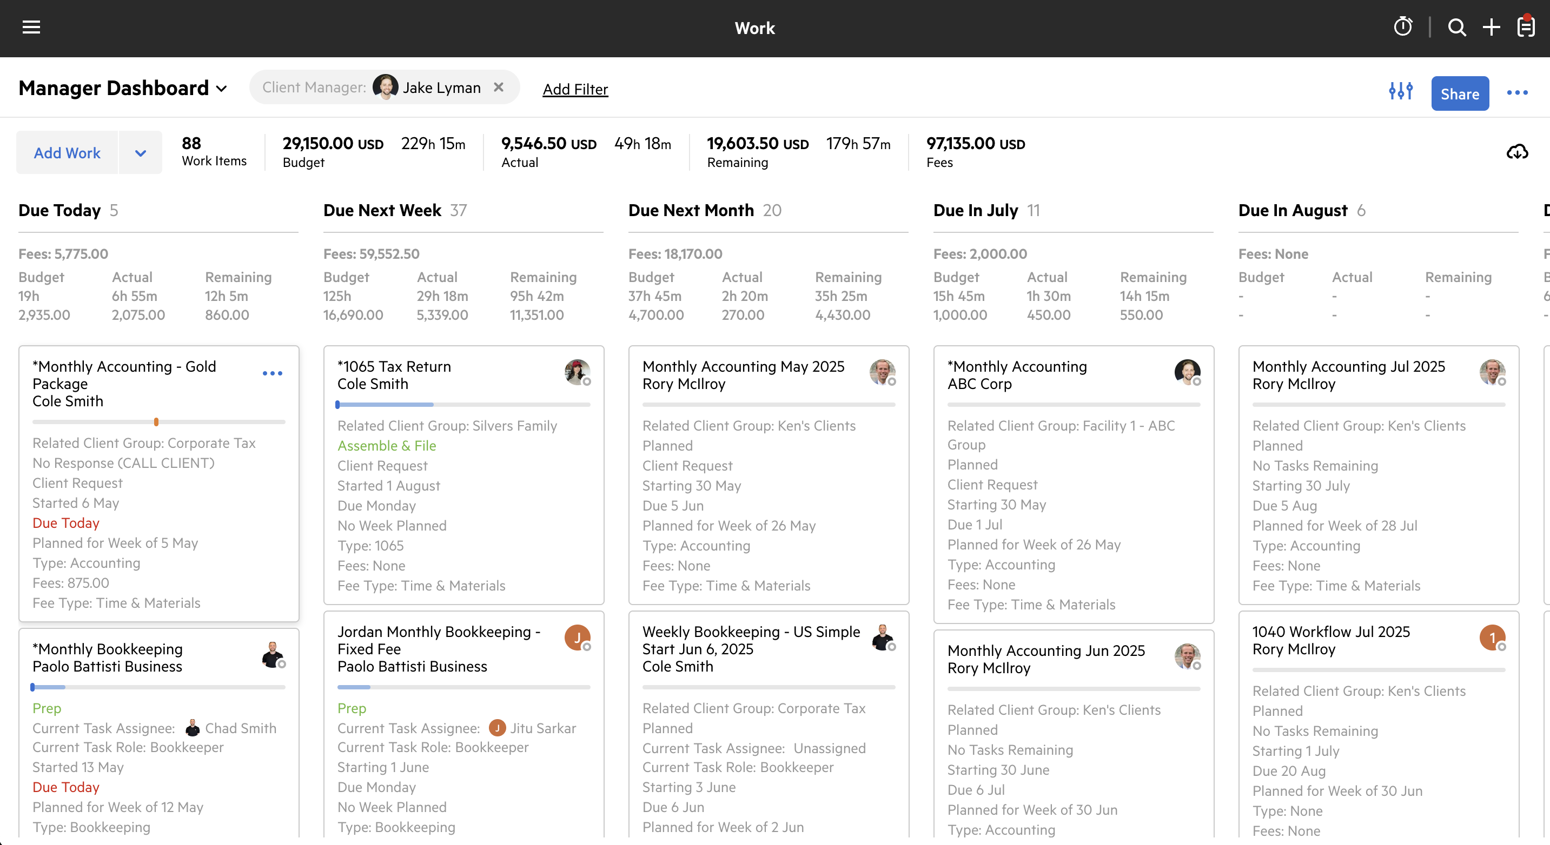Click the 1040 Workflow Jul 2025 assignee avatar
Viewport: 1550px width, 845px height.
pyautogui.click(x=1492, y=638)
